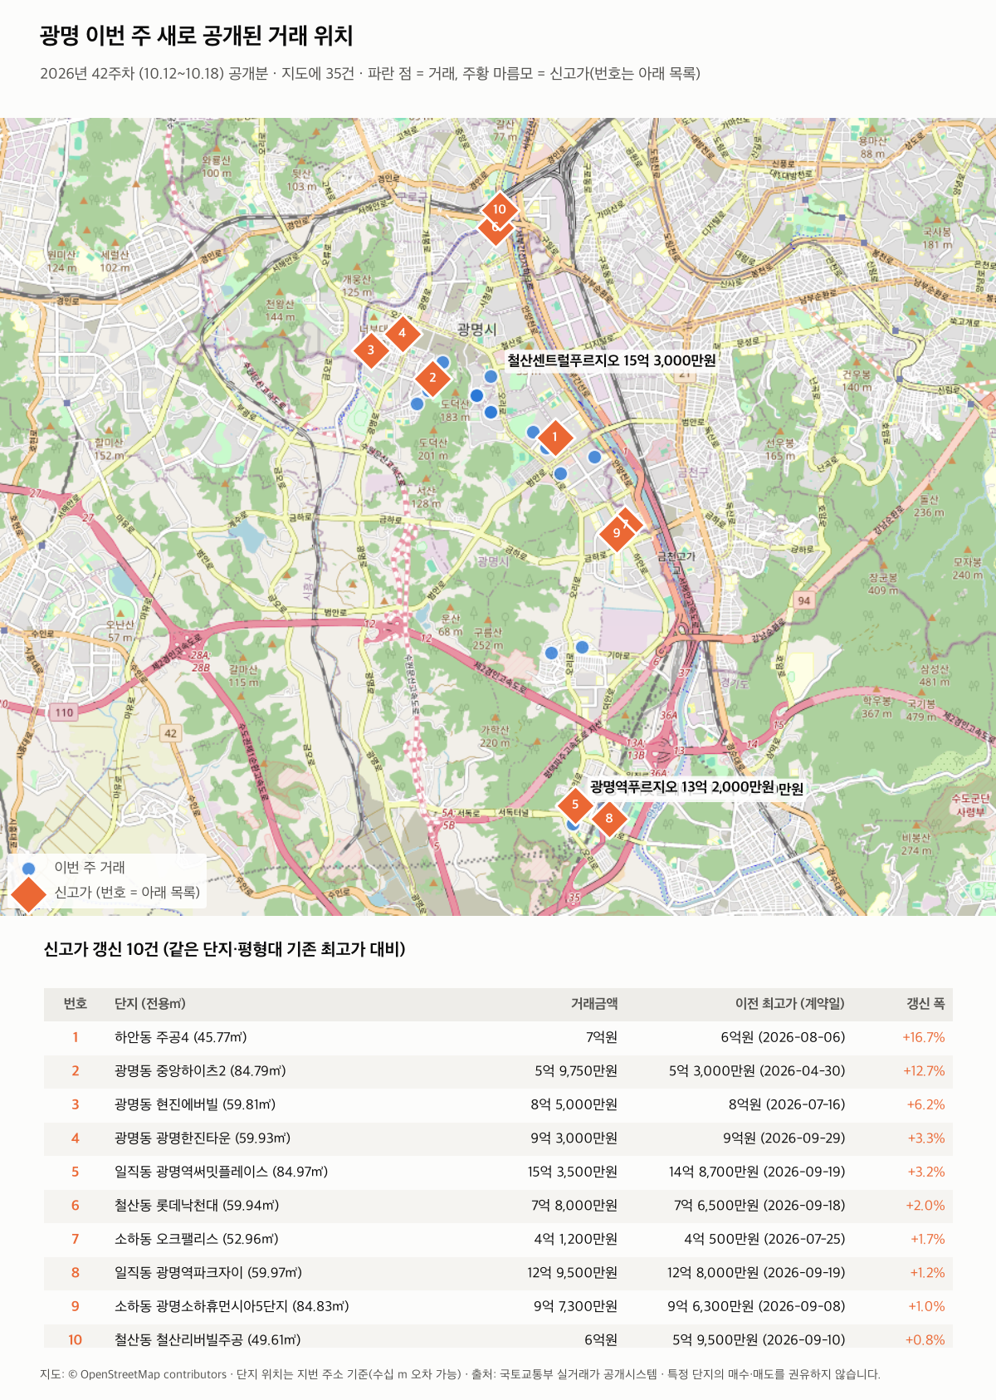
Task: Click the route 110 highway shield
Action: tap(65, 712)
